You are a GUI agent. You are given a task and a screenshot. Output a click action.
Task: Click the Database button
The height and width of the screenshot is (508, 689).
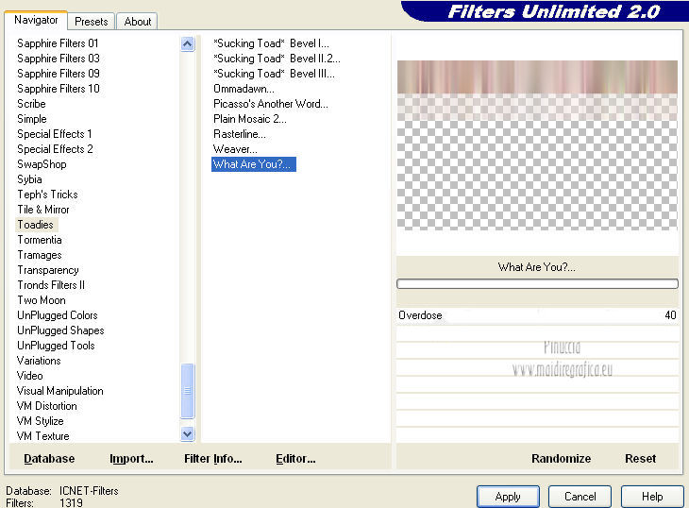(x=49, y=459)
